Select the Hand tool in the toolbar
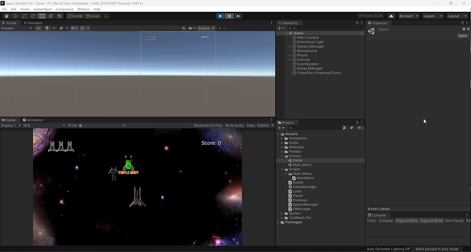 click(6, 16)
